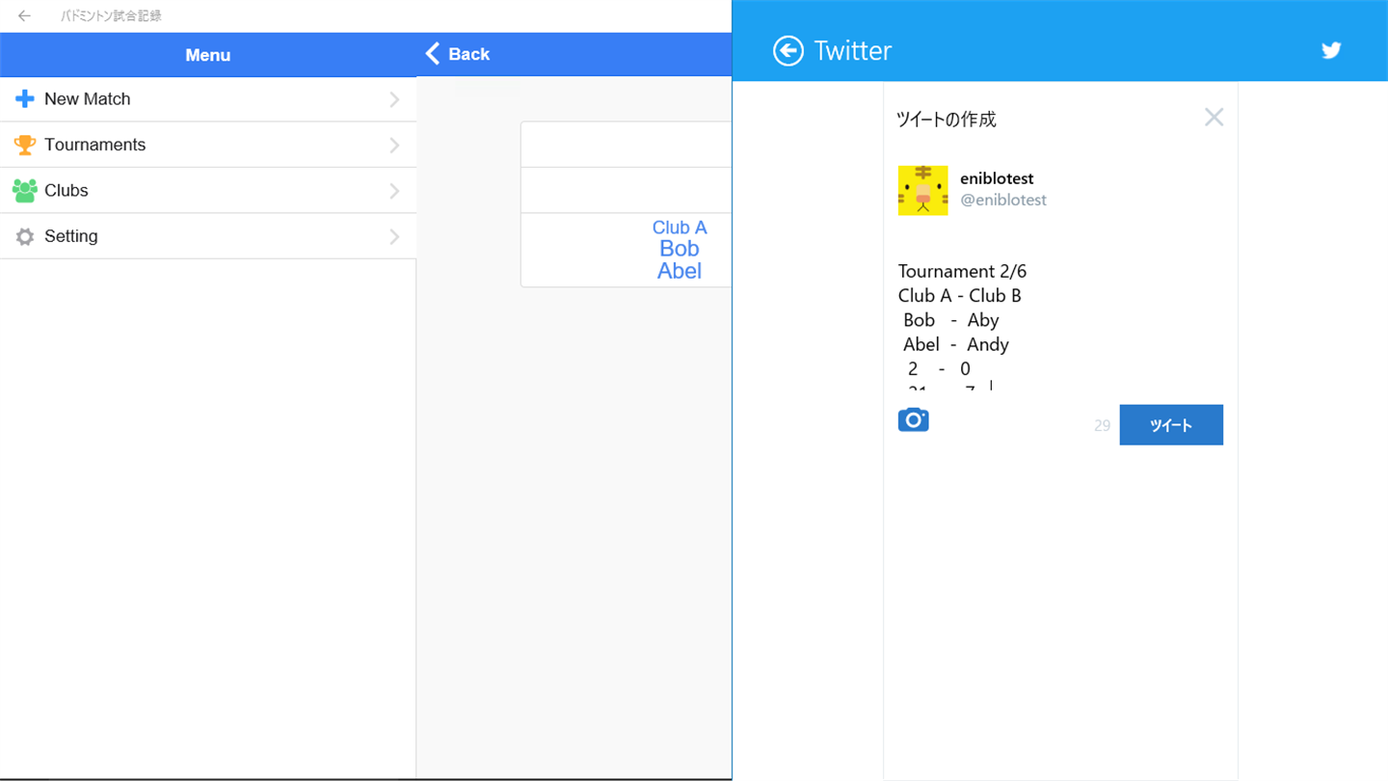Open the Setting menu item
Image resolution: width=1388 pixels, height=781 pixels.
pos(208,236)
